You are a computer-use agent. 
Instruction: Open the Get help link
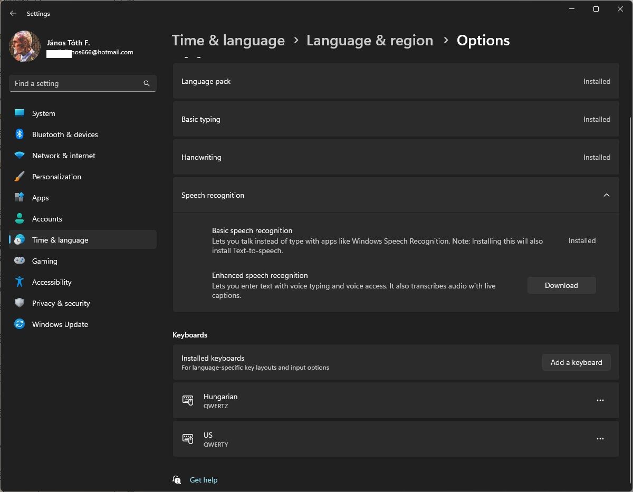[203, 480]
